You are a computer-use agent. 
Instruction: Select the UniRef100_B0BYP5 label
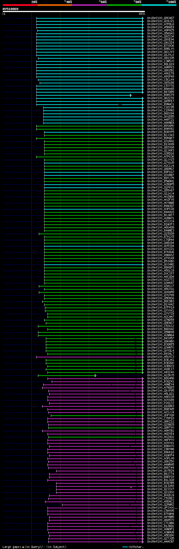point(161,132)
